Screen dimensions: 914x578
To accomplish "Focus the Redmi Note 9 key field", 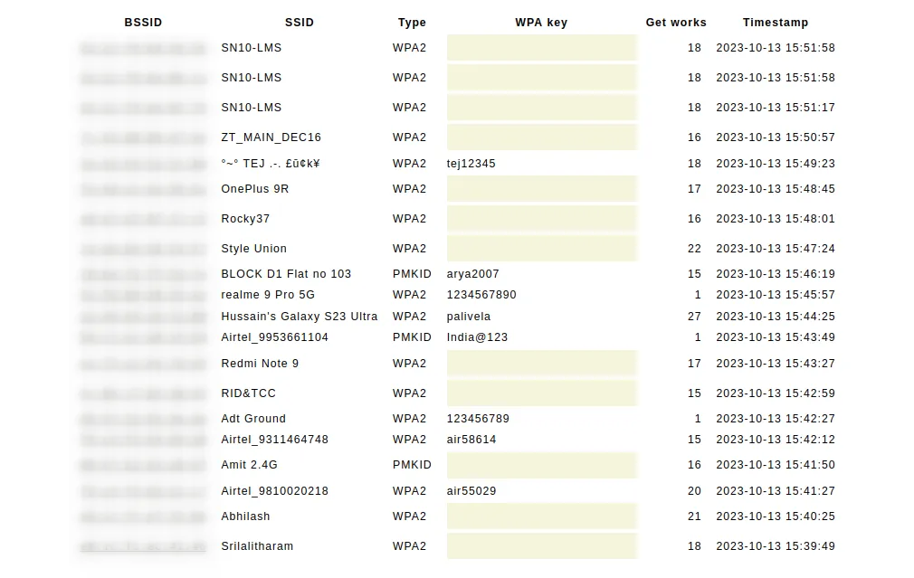I will (x=541, y=363).
